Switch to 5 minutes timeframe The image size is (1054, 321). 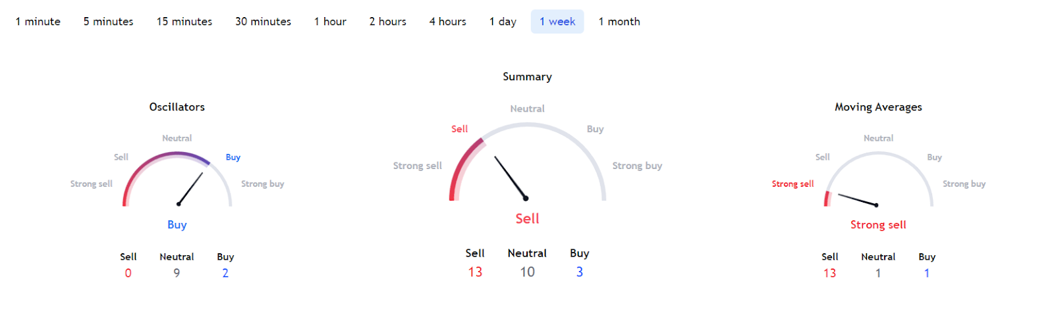[108, 22]
